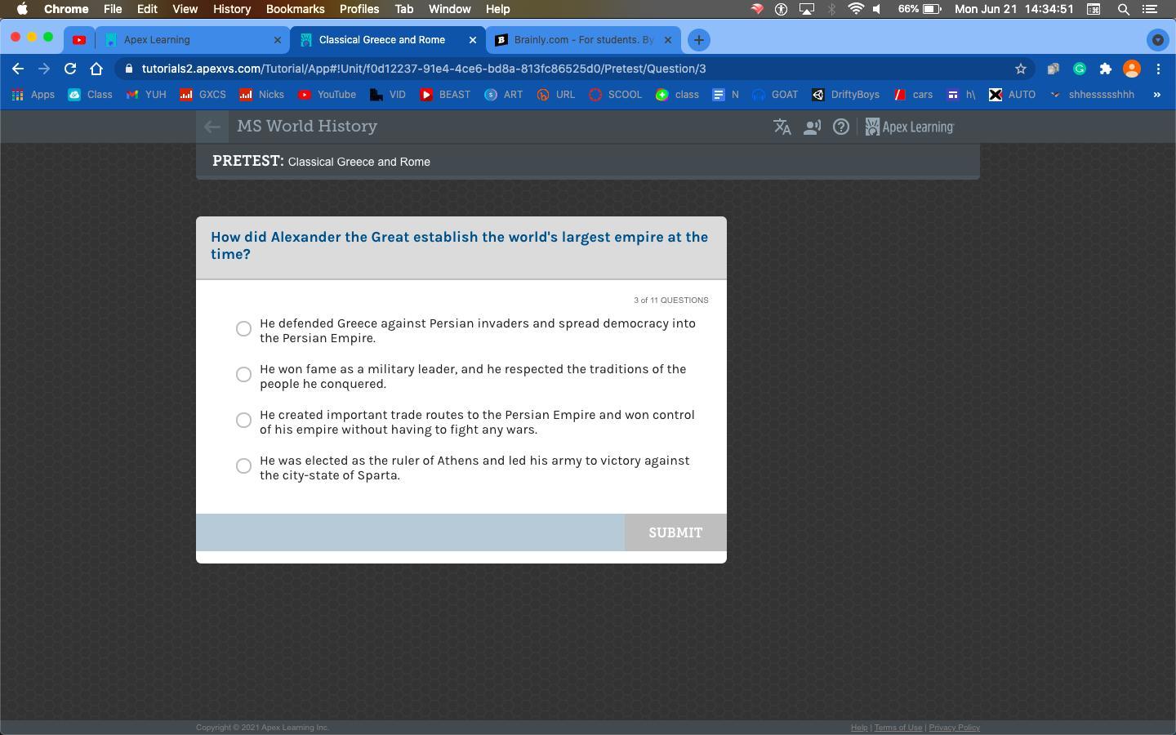Switch to the Brainly.com tab
The width and height of the screenshot is (1176, 735).
coord(584,39)
